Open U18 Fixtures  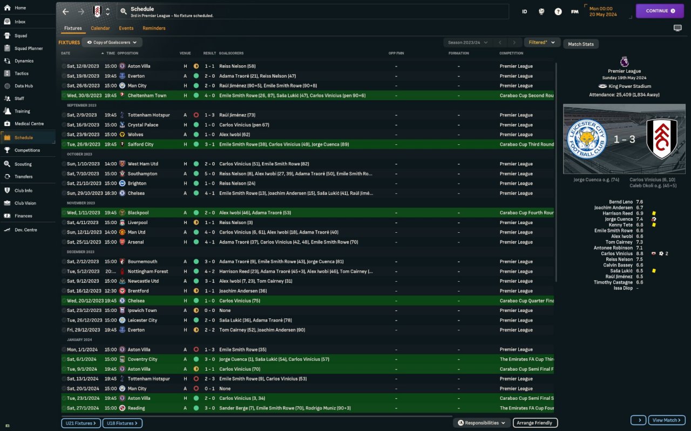(x=123, y=423)
